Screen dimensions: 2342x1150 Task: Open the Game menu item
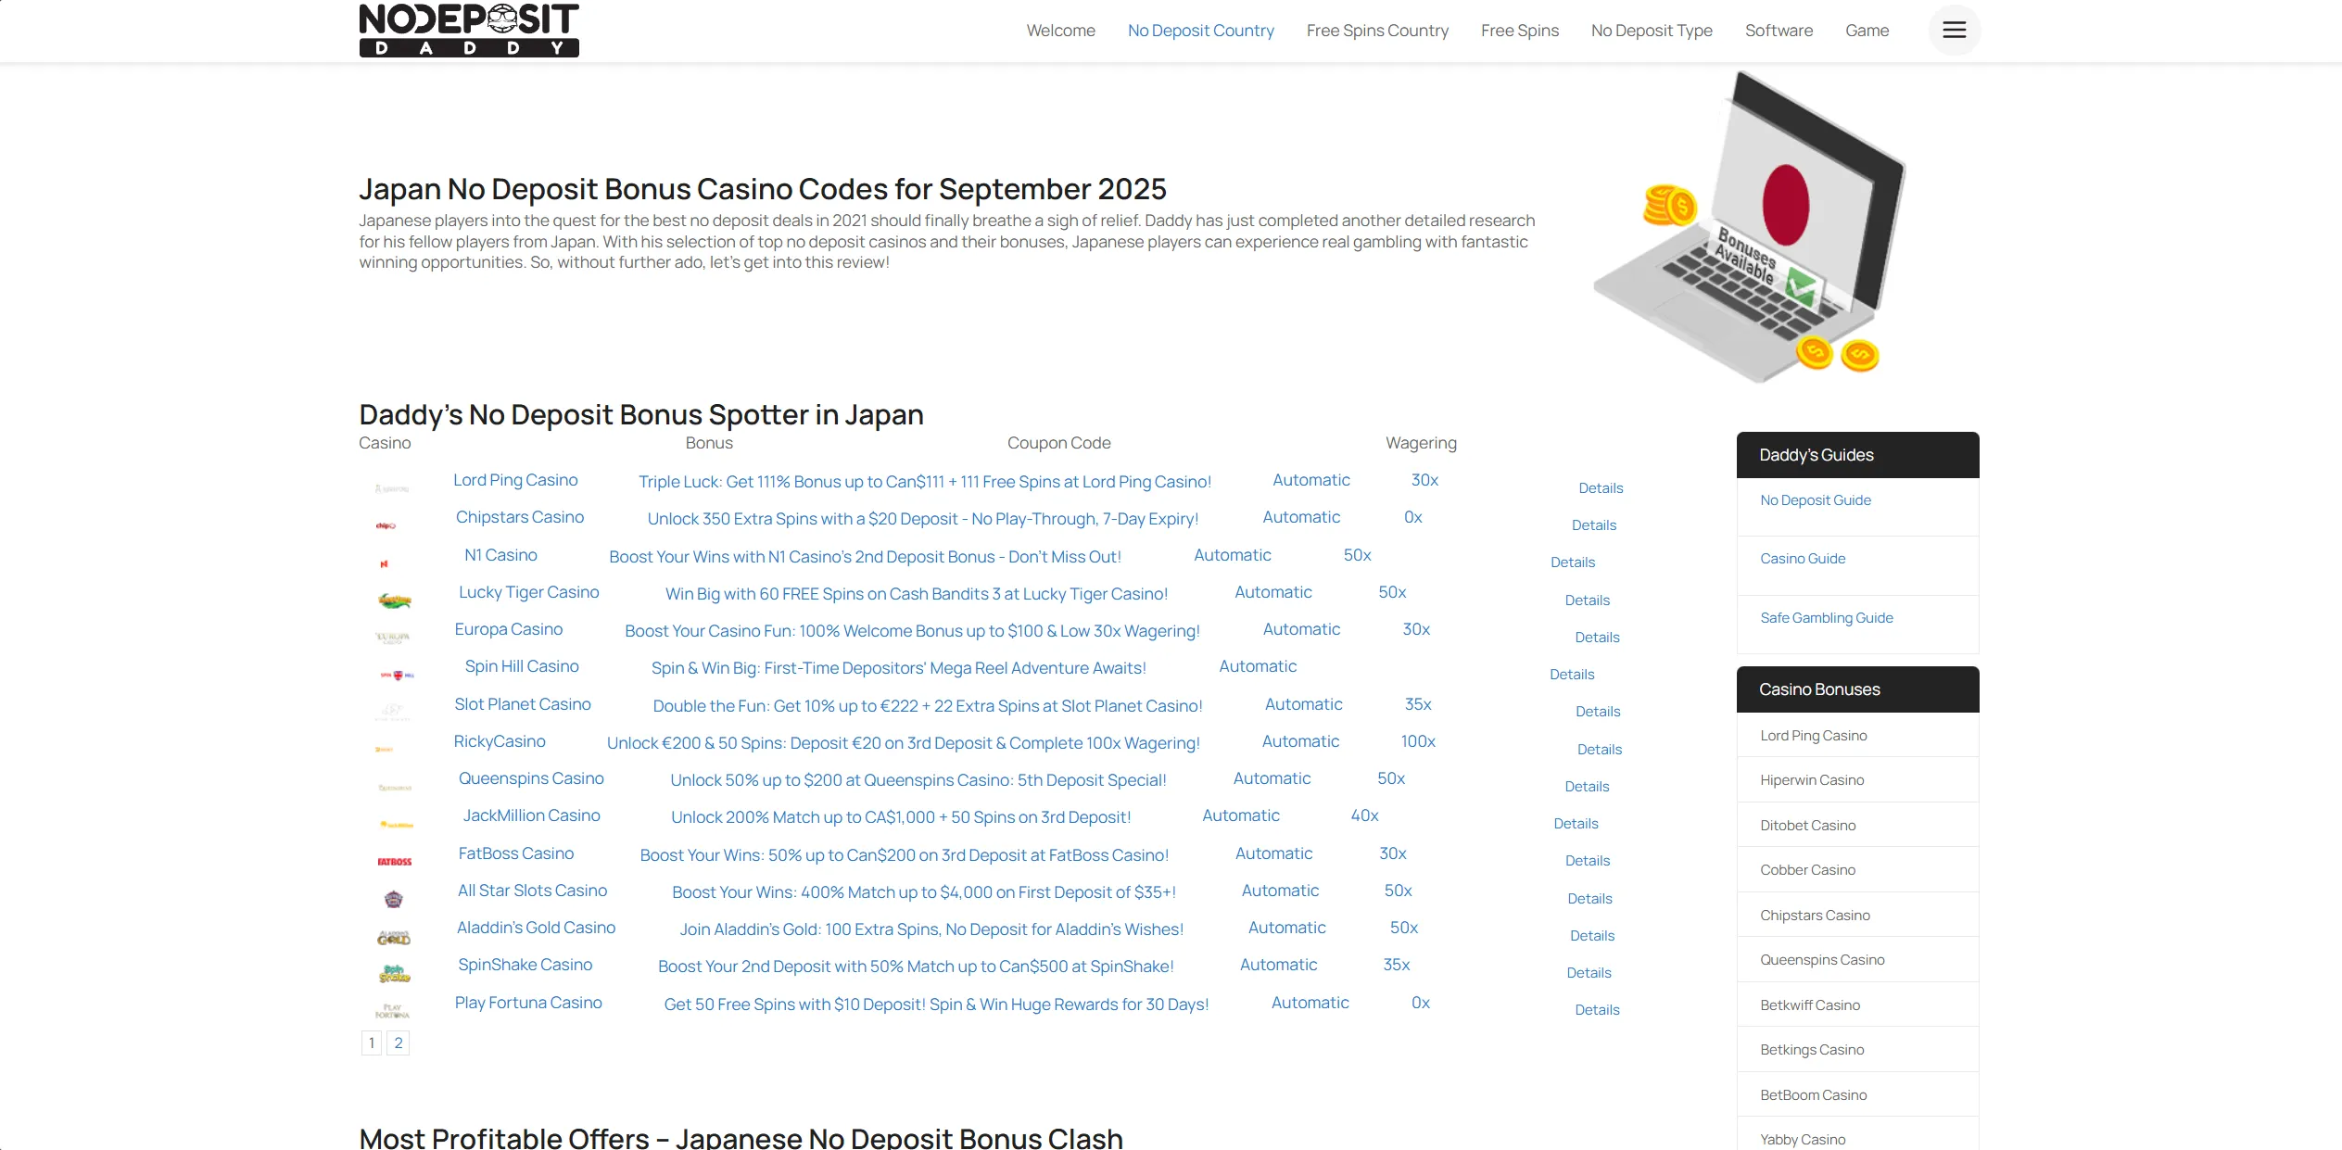(1867, 31)
